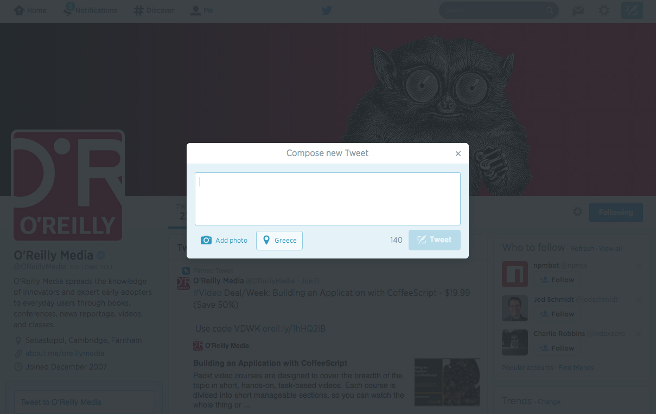Open the Notifications tab

(90, 10)
